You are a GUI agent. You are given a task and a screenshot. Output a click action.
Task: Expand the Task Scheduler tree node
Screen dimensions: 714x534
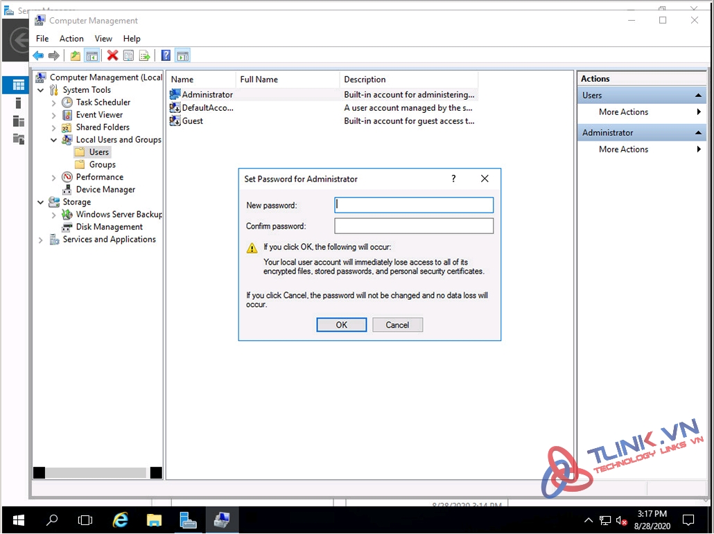click(x=54, y=103)
